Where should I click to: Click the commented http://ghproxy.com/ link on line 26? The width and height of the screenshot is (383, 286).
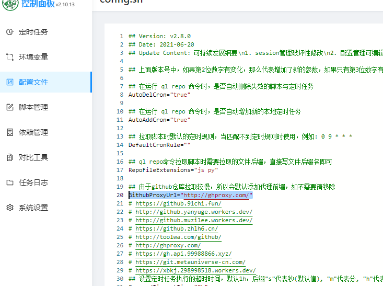[168, 245]
